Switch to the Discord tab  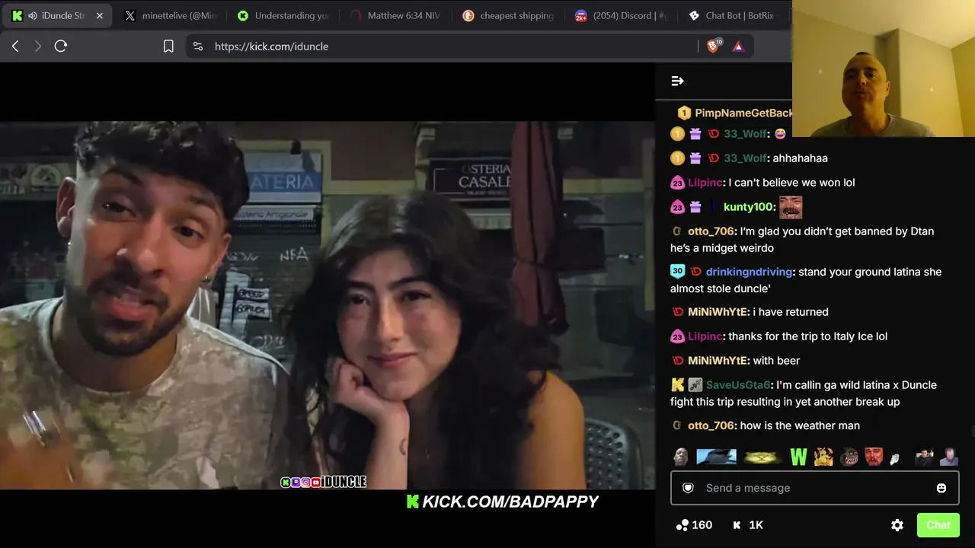[x=621, y=15]
